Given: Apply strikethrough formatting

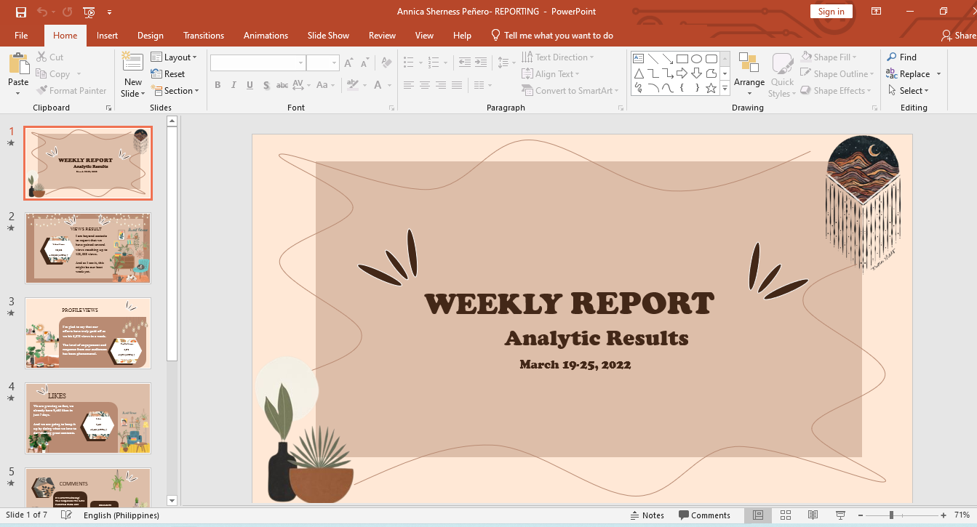Looking at the screenshot, I should pyautogui.click(x=282, y=85).
